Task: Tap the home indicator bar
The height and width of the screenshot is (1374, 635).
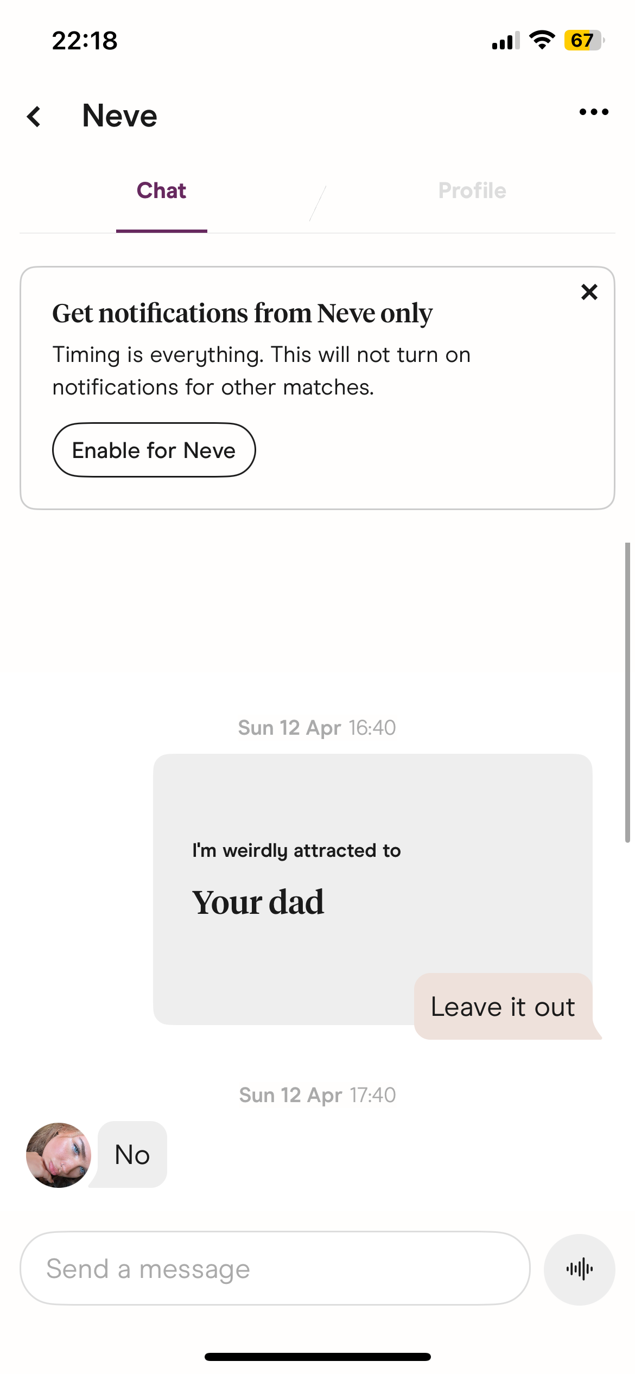Action: click(317, 1357)
